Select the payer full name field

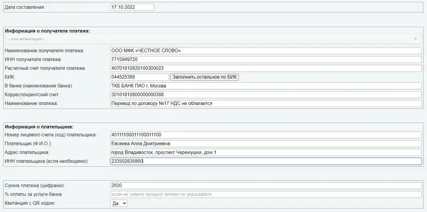point(266,144)
